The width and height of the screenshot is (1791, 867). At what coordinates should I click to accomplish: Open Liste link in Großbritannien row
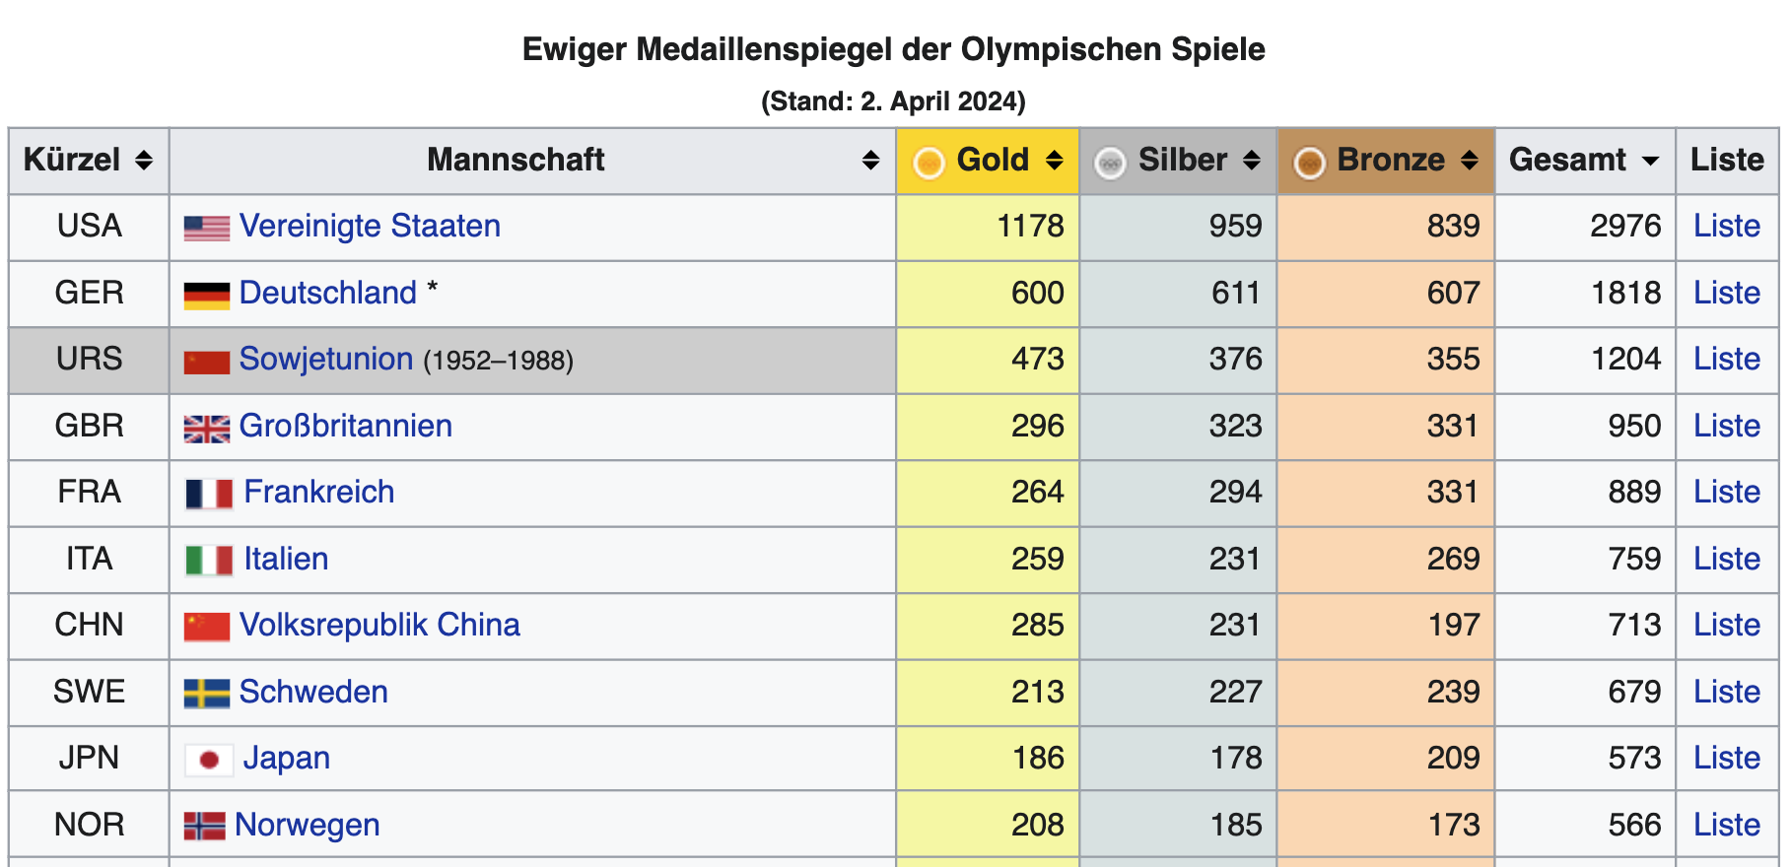click(1726, 427)
